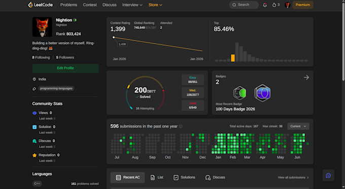Click the C++ language tag
This screenshot has height=189, width=345.
coord(37,184)
